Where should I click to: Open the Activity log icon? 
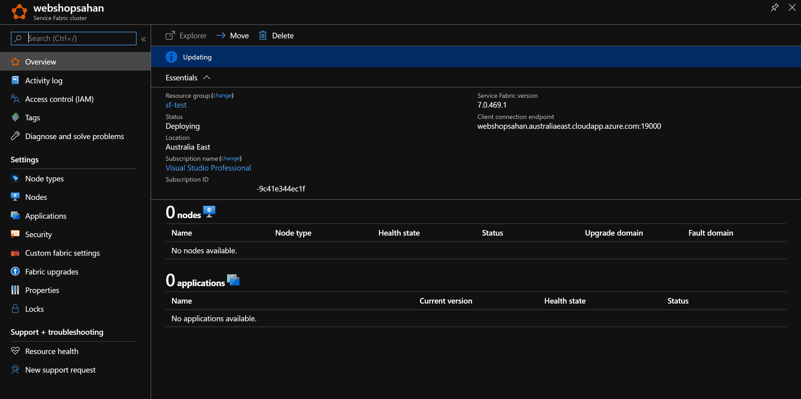[x=15, y=80]
